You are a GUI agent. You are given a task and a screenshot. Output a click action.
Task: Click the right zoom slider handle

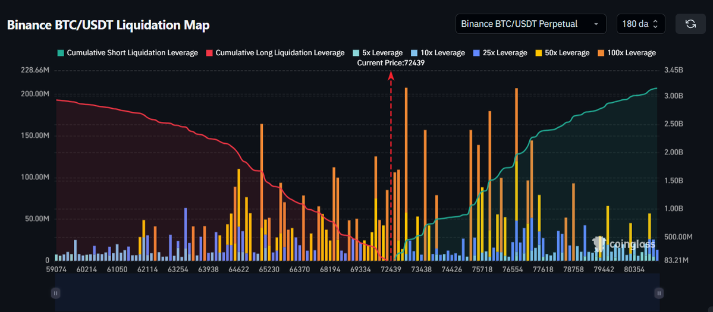point(658,293)
